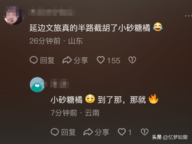
Task: Select the reply text 小砂糖橘到了那，那就
Action: 98,100
